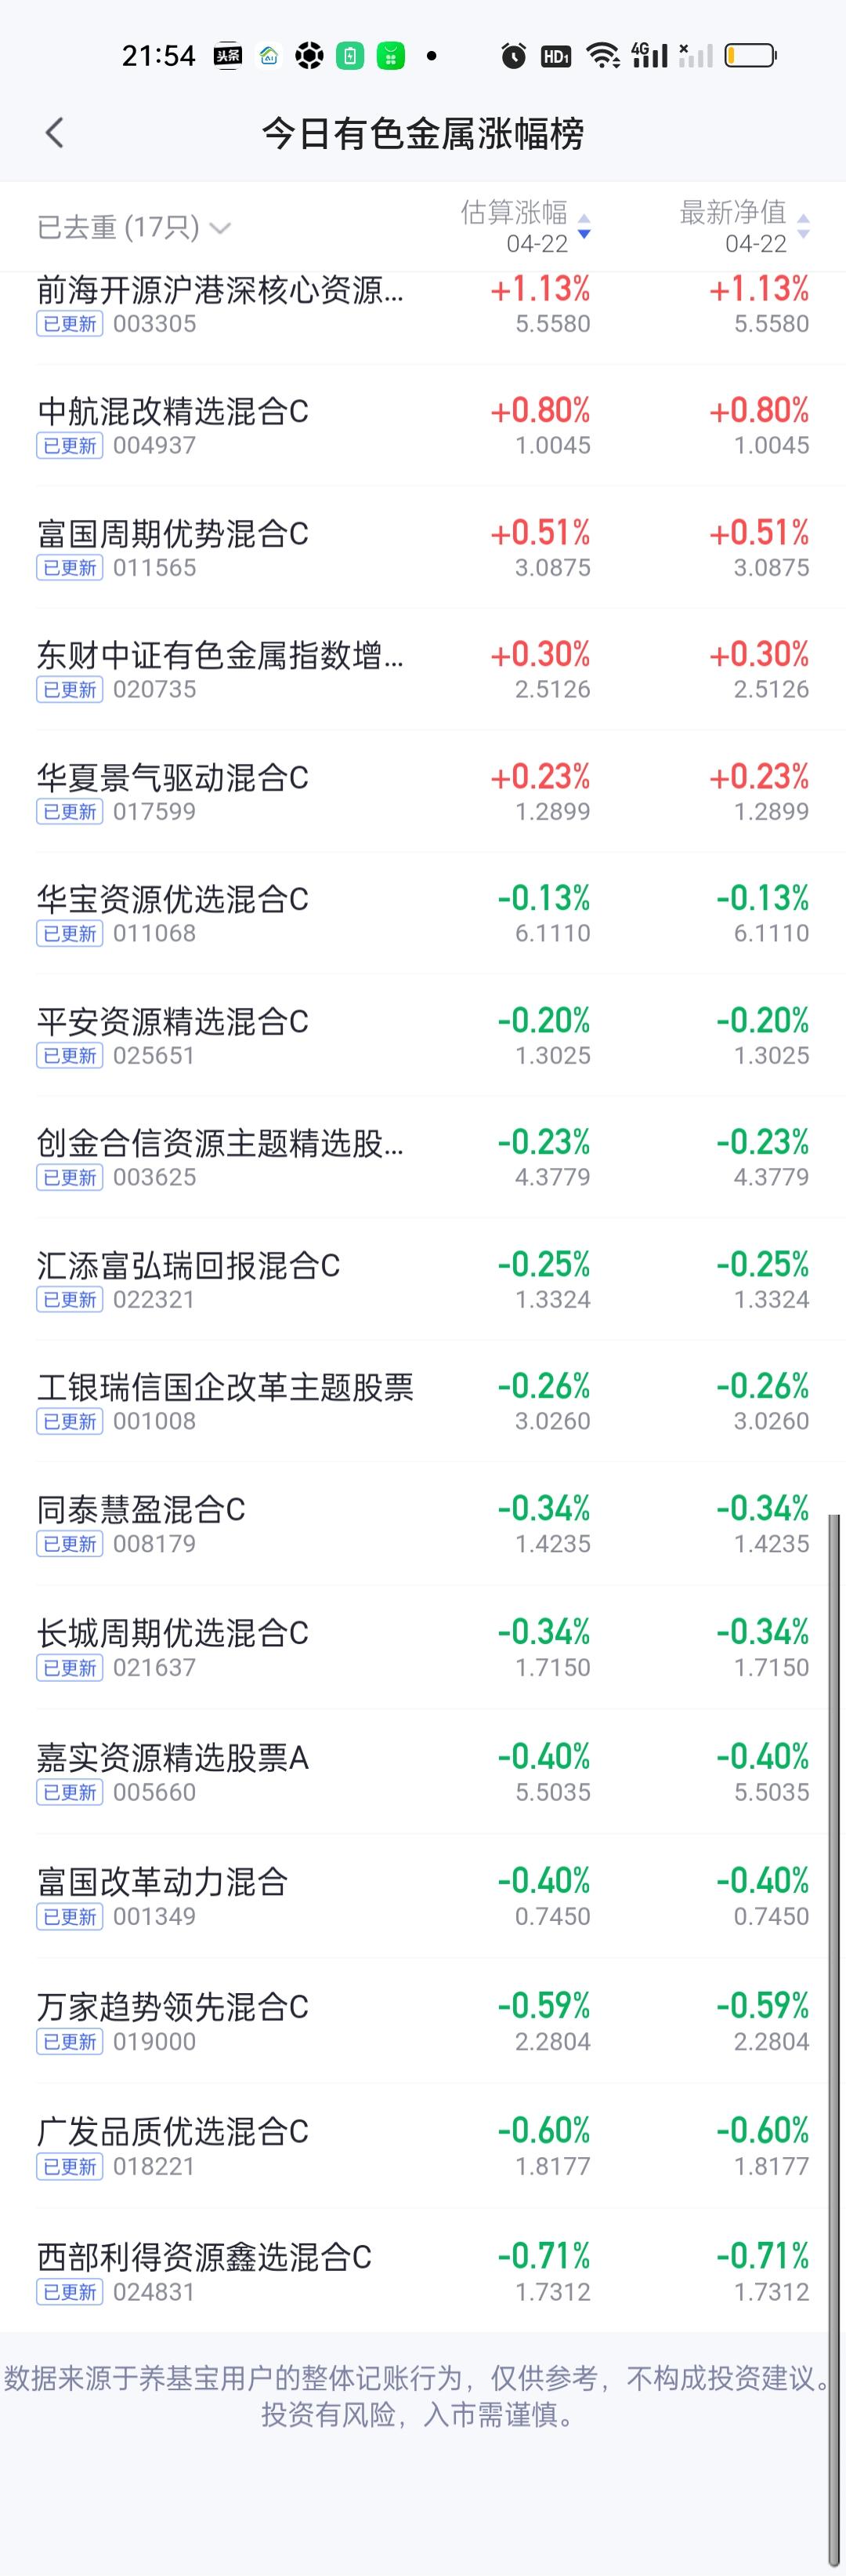Viewport: 846px width, 2576px height.
Task: Tap the back arrow icon
Action: point(55,132)
